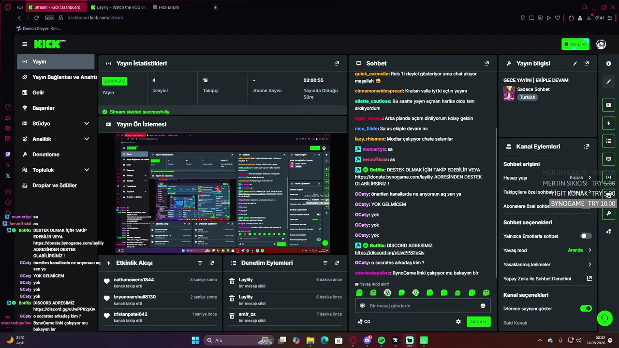Viewport: 619px width, 348px height.
Task: Open WhatsApp from the Windows taskbar
Action: [x=424, y=340]
